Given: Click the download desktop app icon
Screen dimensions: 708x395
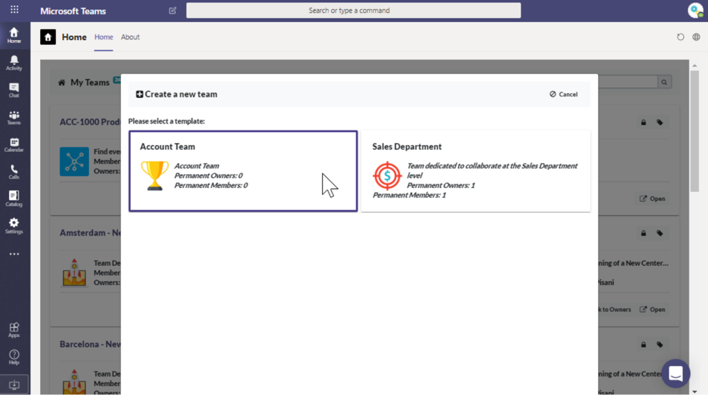Looking at the screenshot, I should pos(14,385).
